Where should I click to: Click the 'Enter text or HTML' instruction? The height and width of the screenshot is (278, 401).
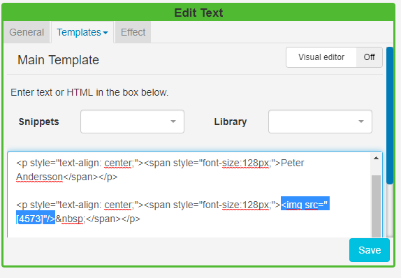pos(89,92)
